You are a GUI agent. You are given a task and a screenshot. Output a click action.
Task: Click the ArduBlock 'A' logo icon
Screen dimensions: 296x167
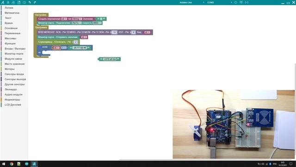[x=3, y=2]
